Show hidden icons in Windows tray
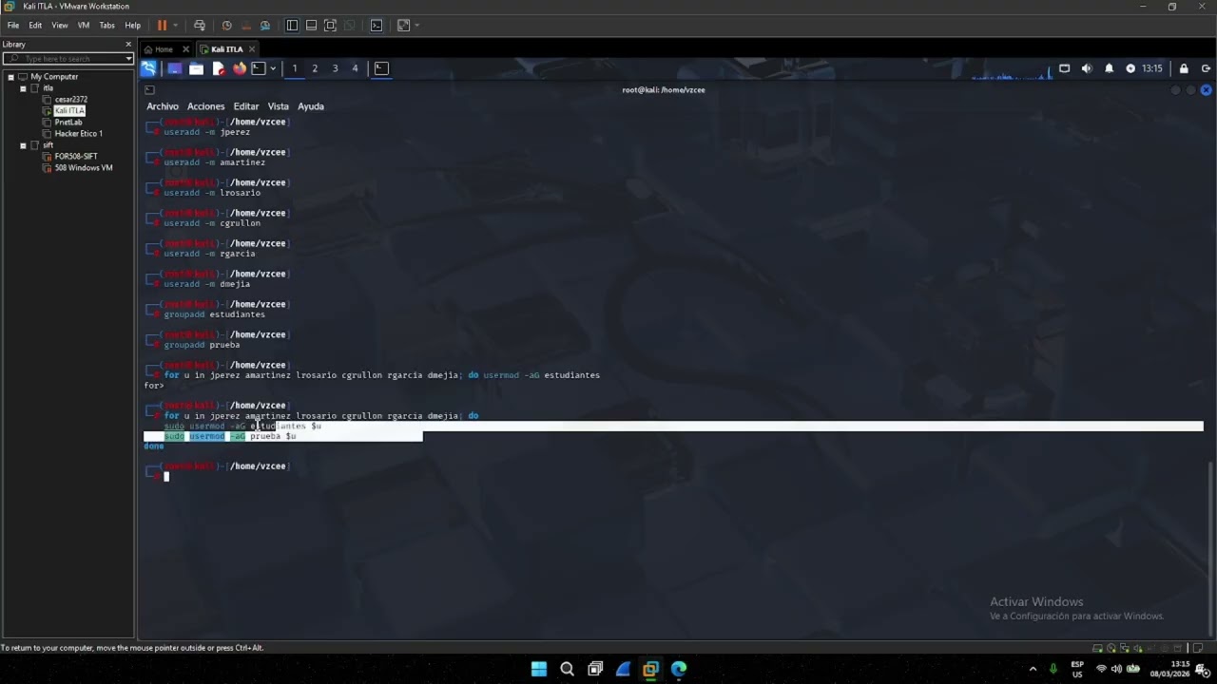Screen dimensions: 1217x684 tap(1033, 669)
